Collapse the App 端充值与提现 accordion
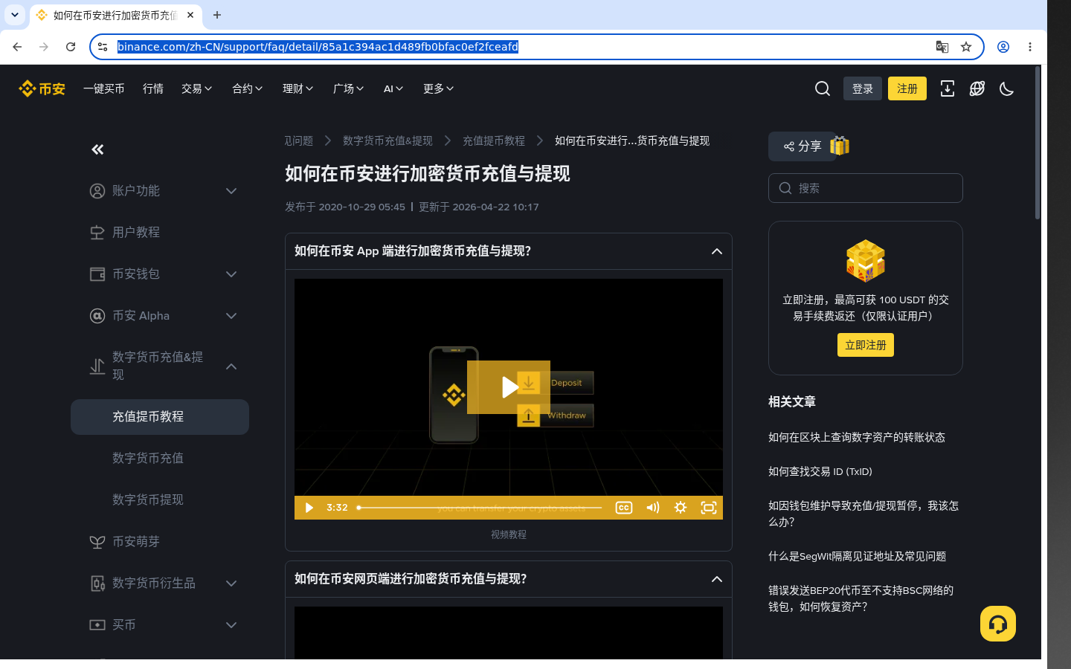This screenshot has height=669, width=1071. (509, 251)
